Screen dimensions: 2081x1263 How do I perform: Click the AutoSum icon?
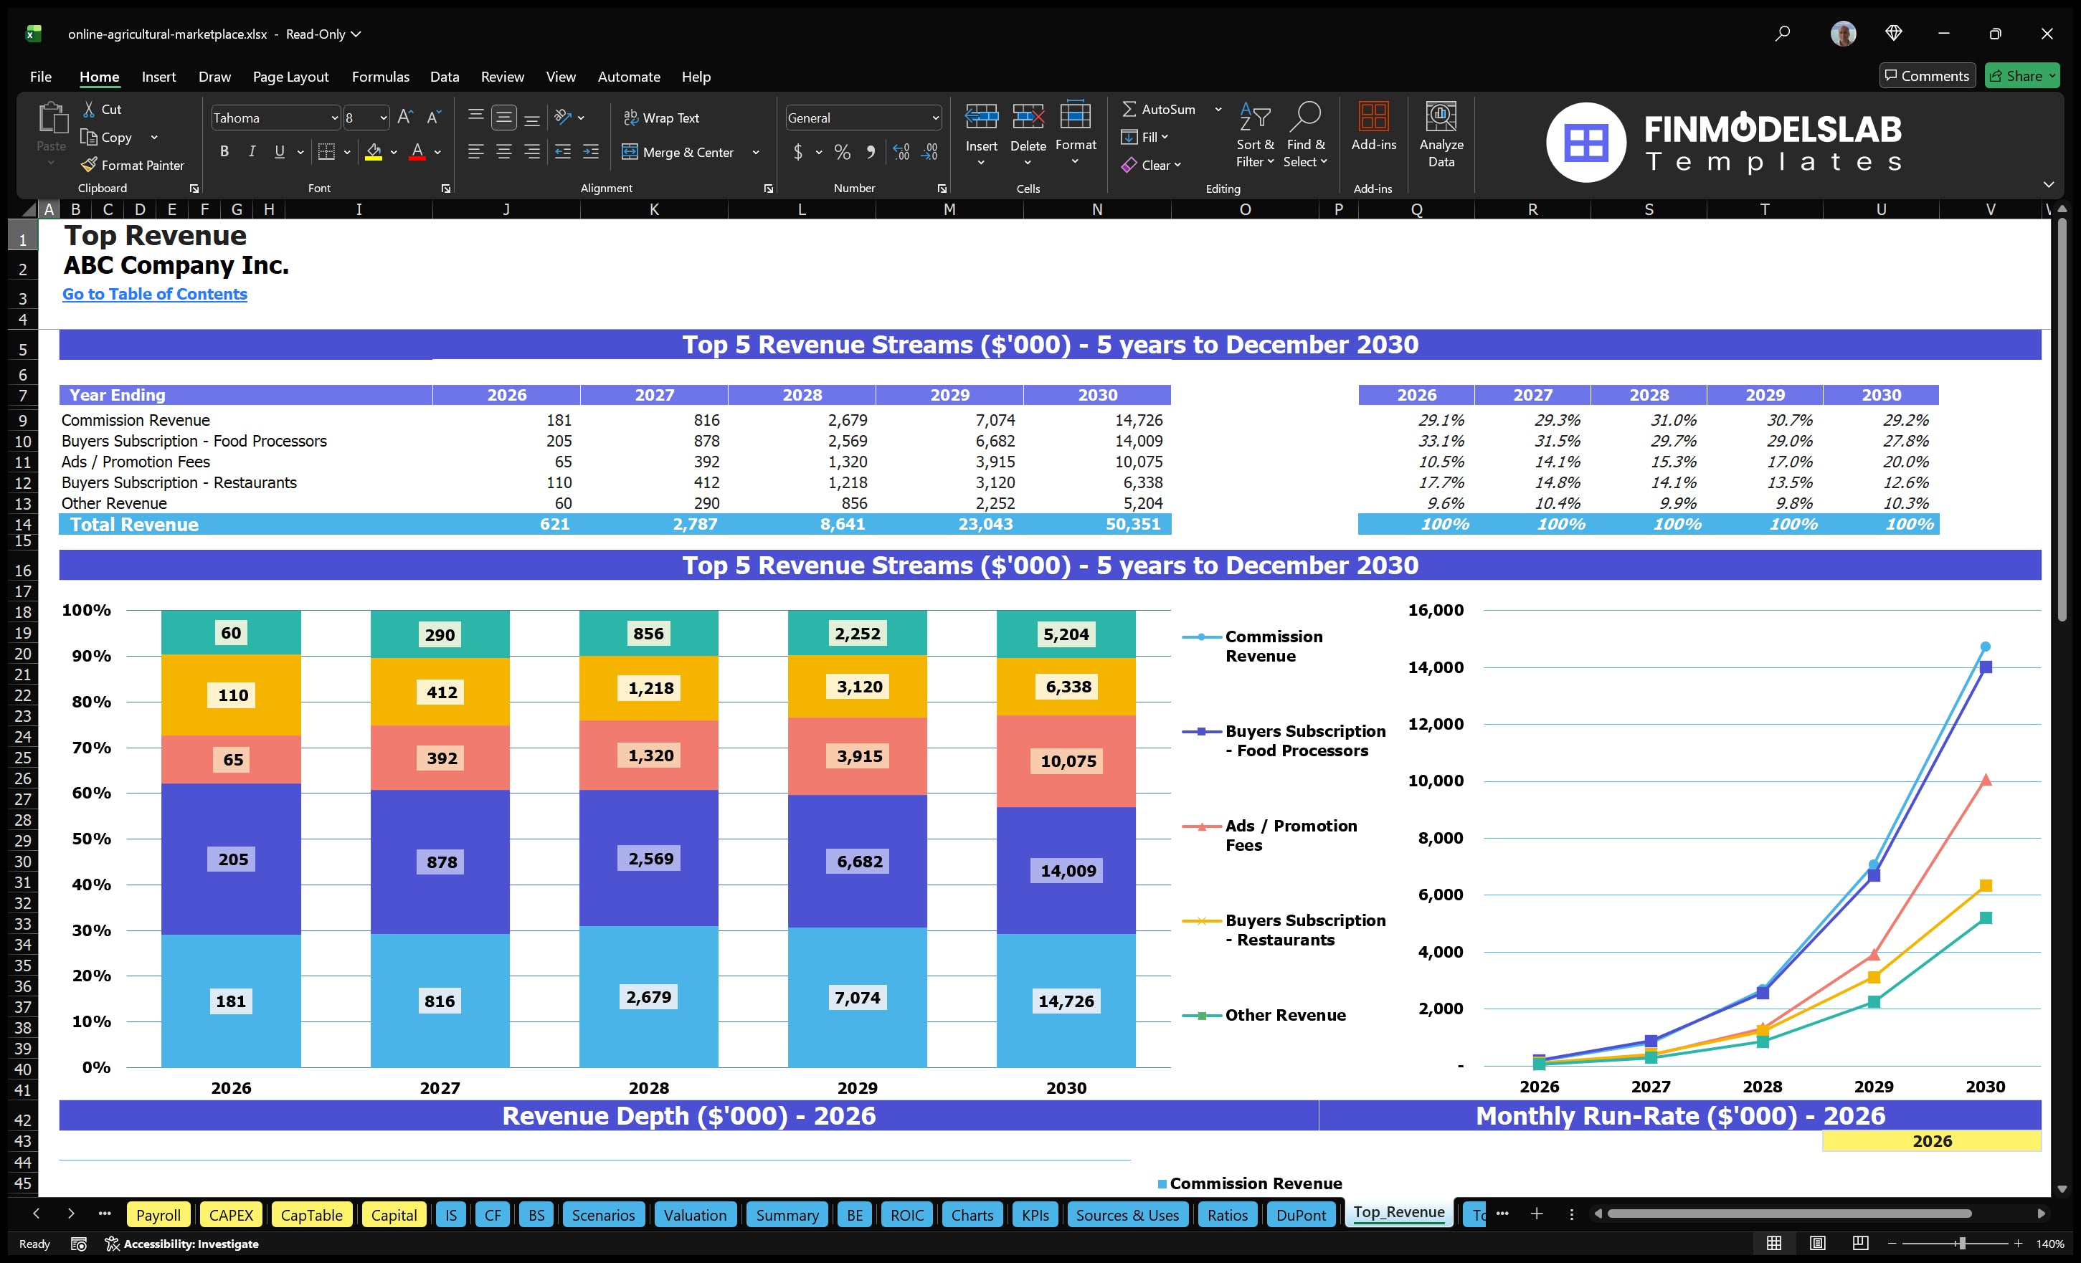coord(1131,109)
